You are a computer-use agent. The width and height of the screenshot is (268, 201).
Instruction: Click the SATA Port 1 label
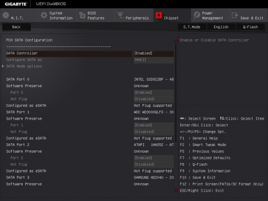coord(17,112)
